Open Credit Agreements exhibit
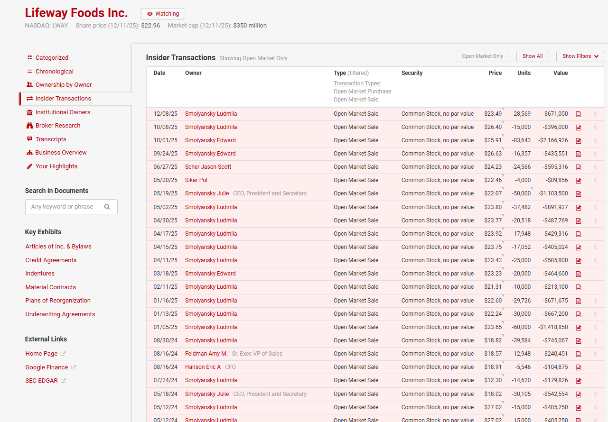608x422 pixels. (x=51, y=260)
